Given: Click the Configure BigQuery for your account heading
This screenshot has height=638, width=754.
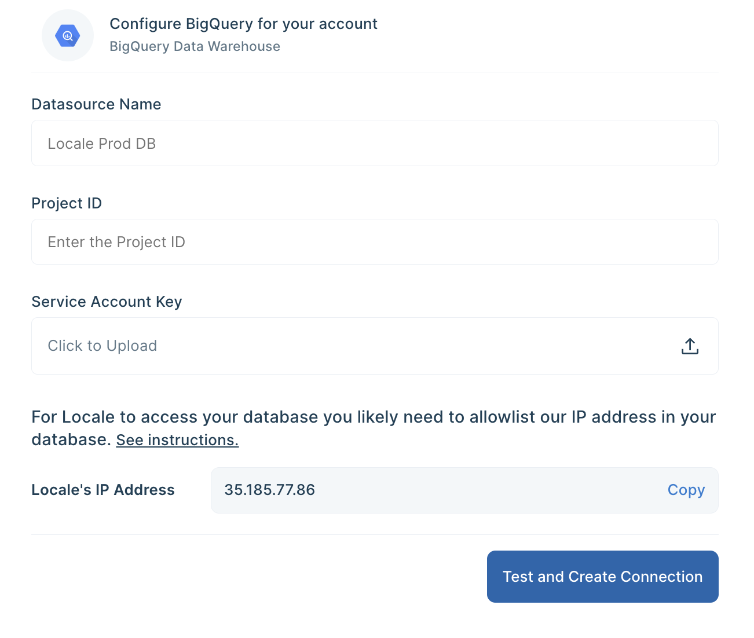Looking at the screenshot, I should 243,24.
